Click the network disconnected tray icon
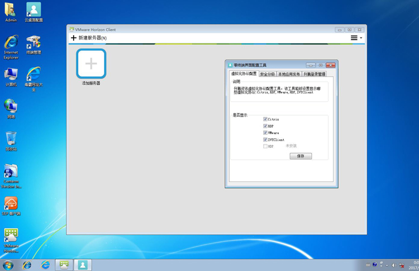The height and width of the screenshot is (271, 419). [401, 265]
